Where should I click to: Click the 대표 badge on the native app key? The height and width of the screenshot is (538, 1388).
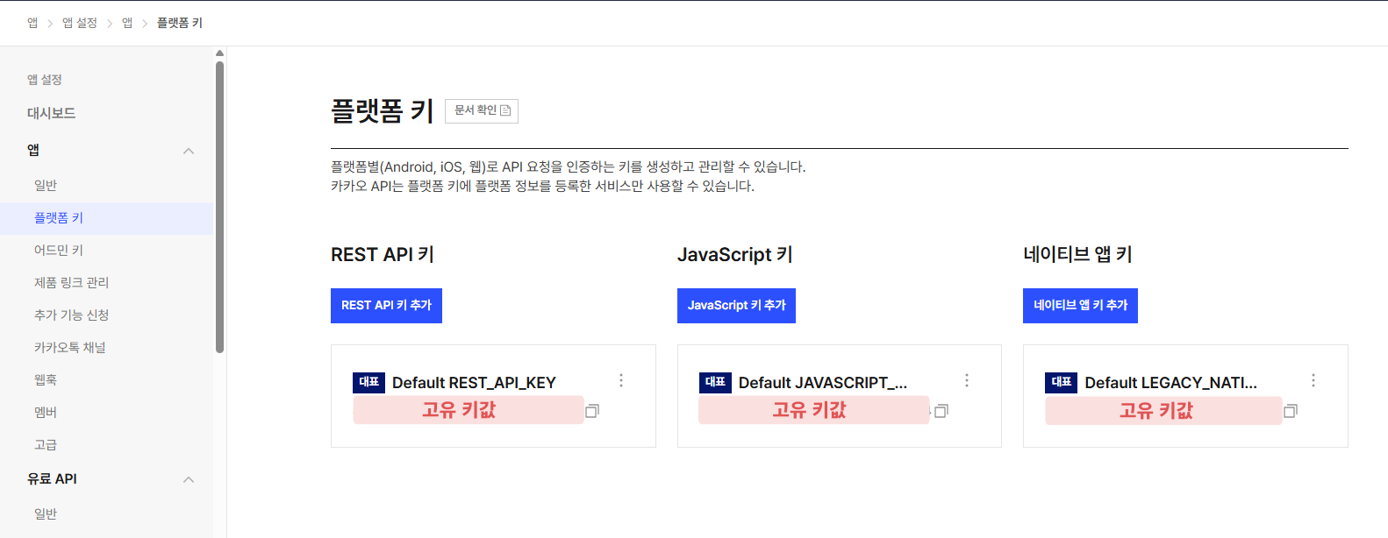[x=1062, y=382]
